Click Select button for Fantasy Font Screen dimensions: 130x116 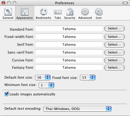click(115, 67)
